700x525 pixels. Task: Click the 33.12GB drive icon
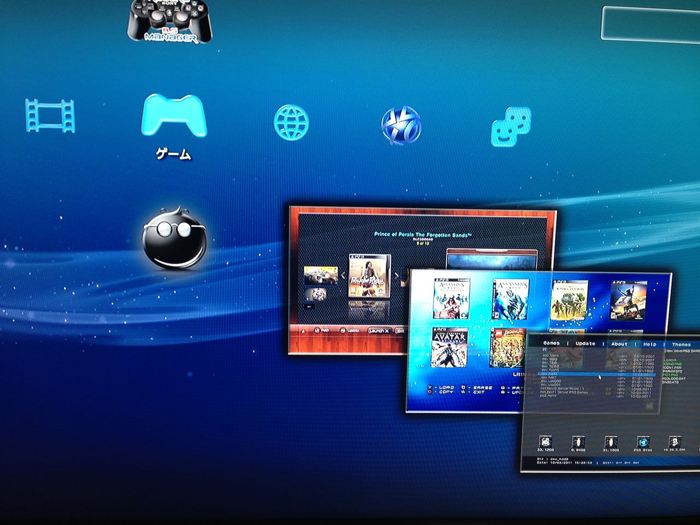(546, 444)
